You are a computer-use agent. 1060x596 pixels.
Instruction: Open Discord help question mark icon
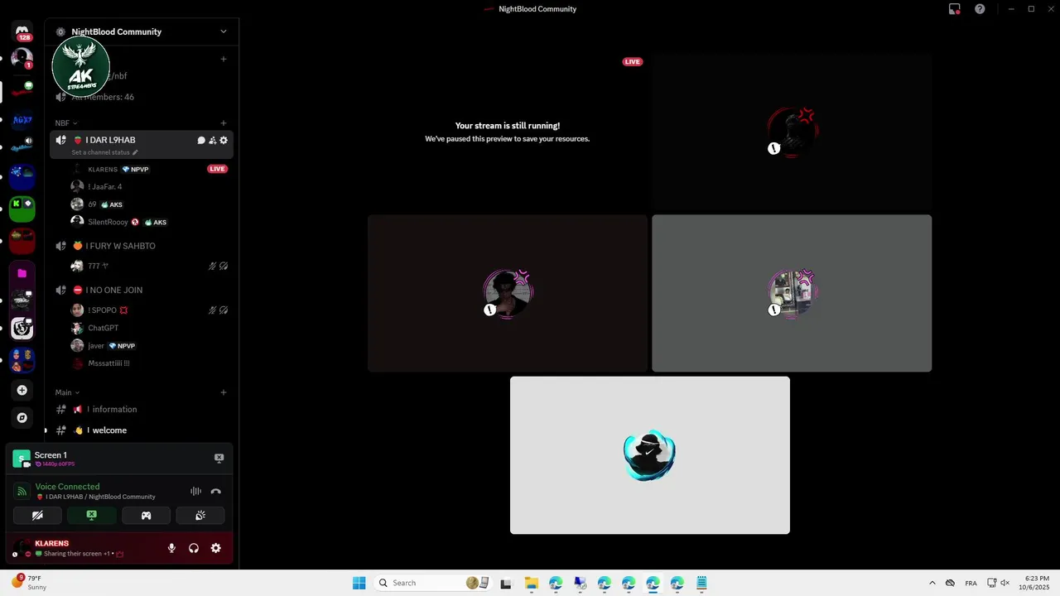coord(980,9)
